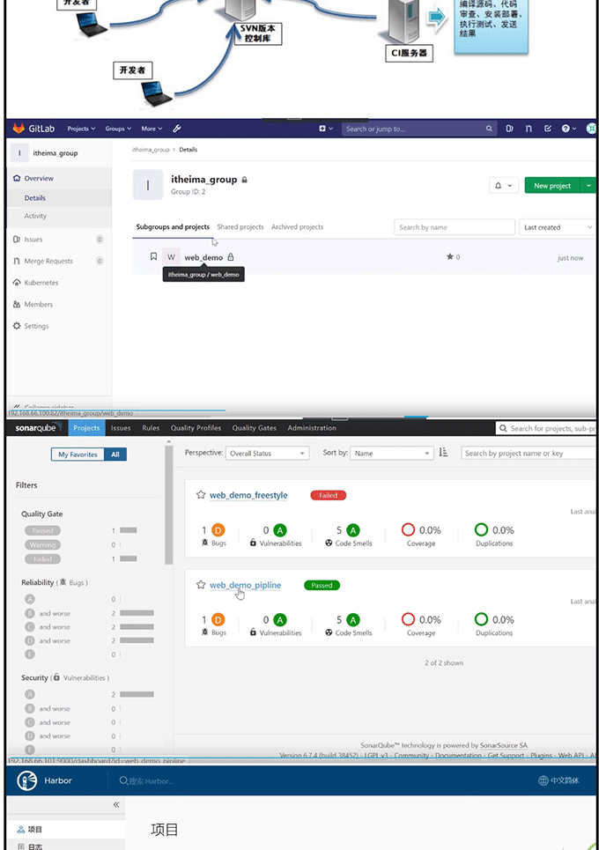599x850 pixels.
Task: Click the Search by name field
Action: (455, 227)
